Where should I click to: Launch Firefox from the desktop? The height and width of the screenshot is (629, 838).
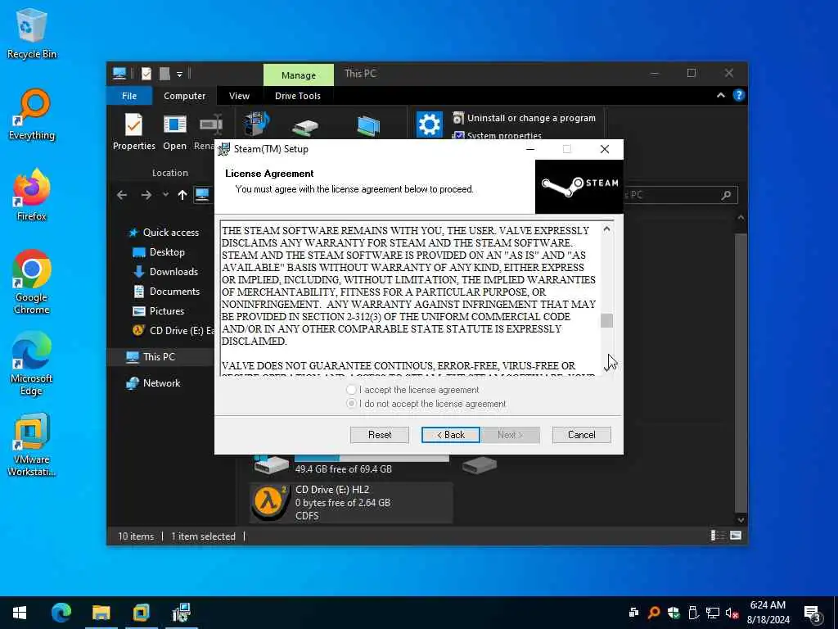pyautogui.click(x=31, y=195)
